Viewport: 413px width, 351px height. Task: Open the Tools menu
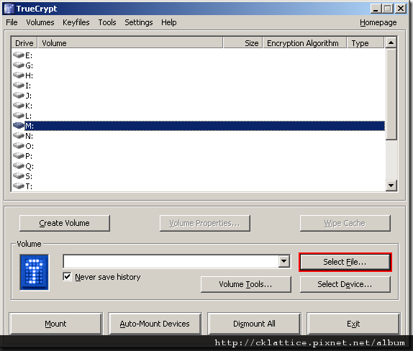(107, 22)
